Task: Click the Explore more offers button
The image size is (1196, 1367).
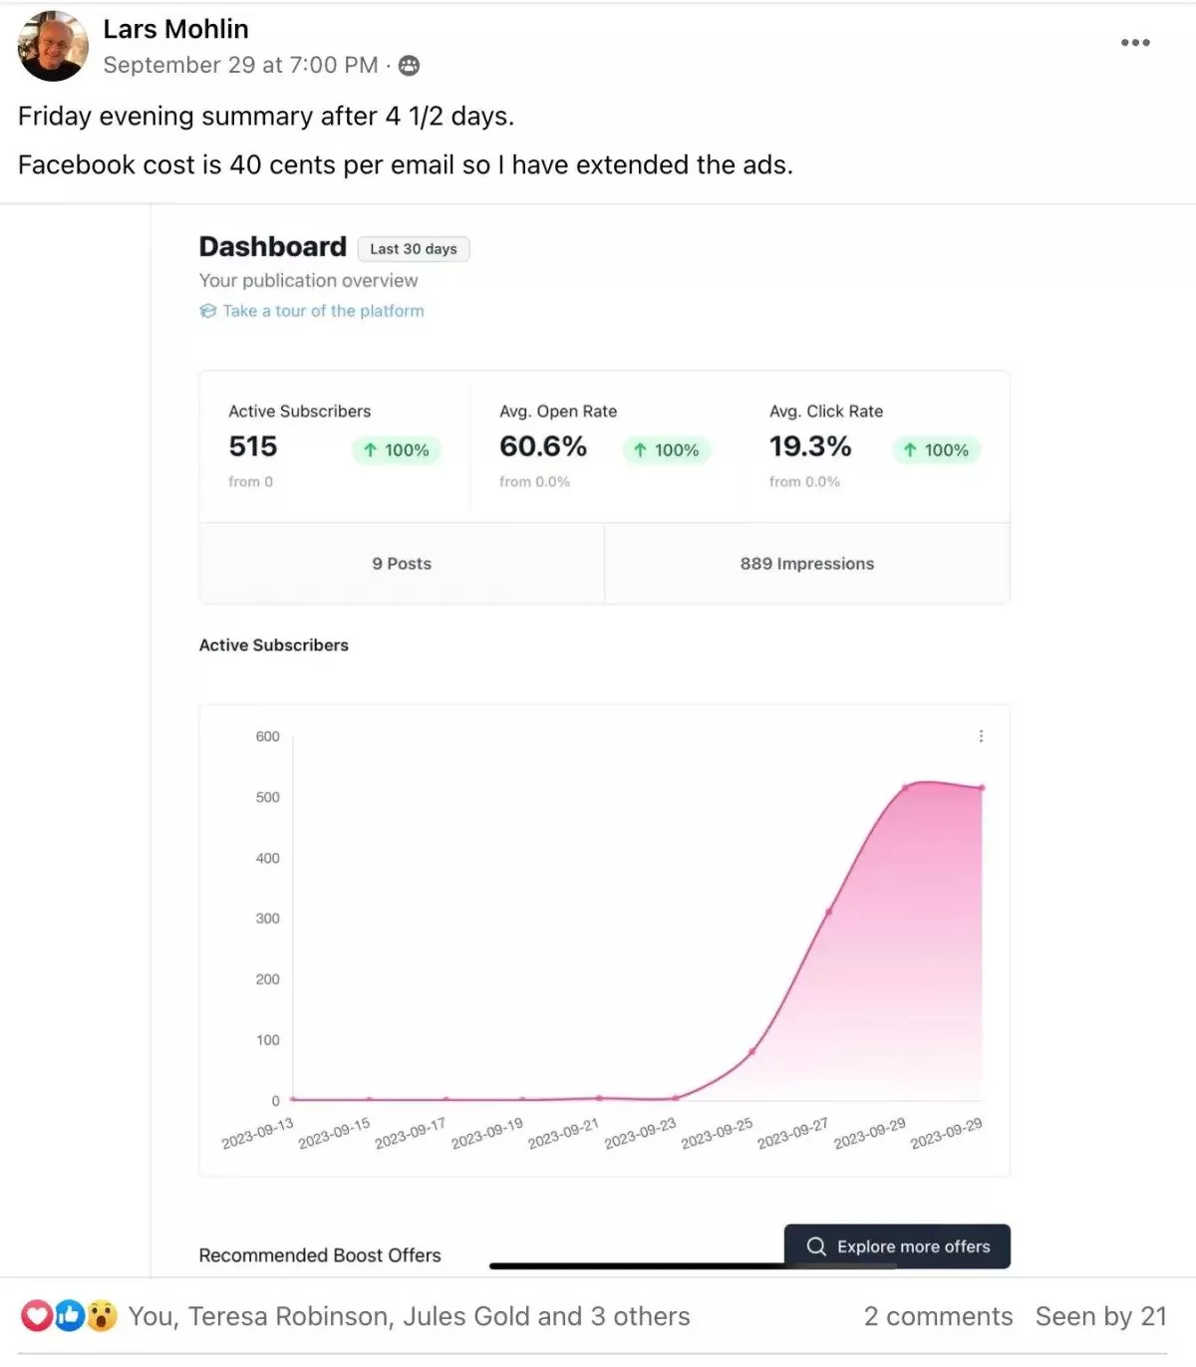Action: [897, 1246]
